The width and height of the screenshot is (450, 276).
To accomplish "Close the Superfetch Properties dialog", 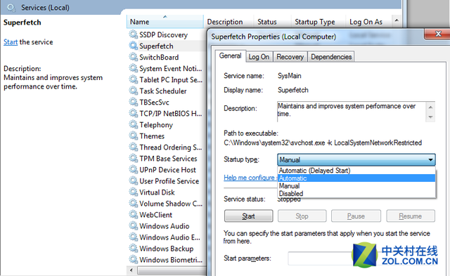I will (437, 34).
